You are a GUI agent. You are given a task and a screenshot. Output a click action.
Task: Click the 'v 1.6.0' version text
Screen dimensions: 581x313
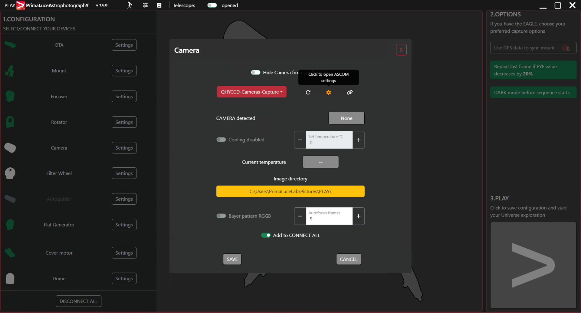pyautogui.click(x=102, y=5)
